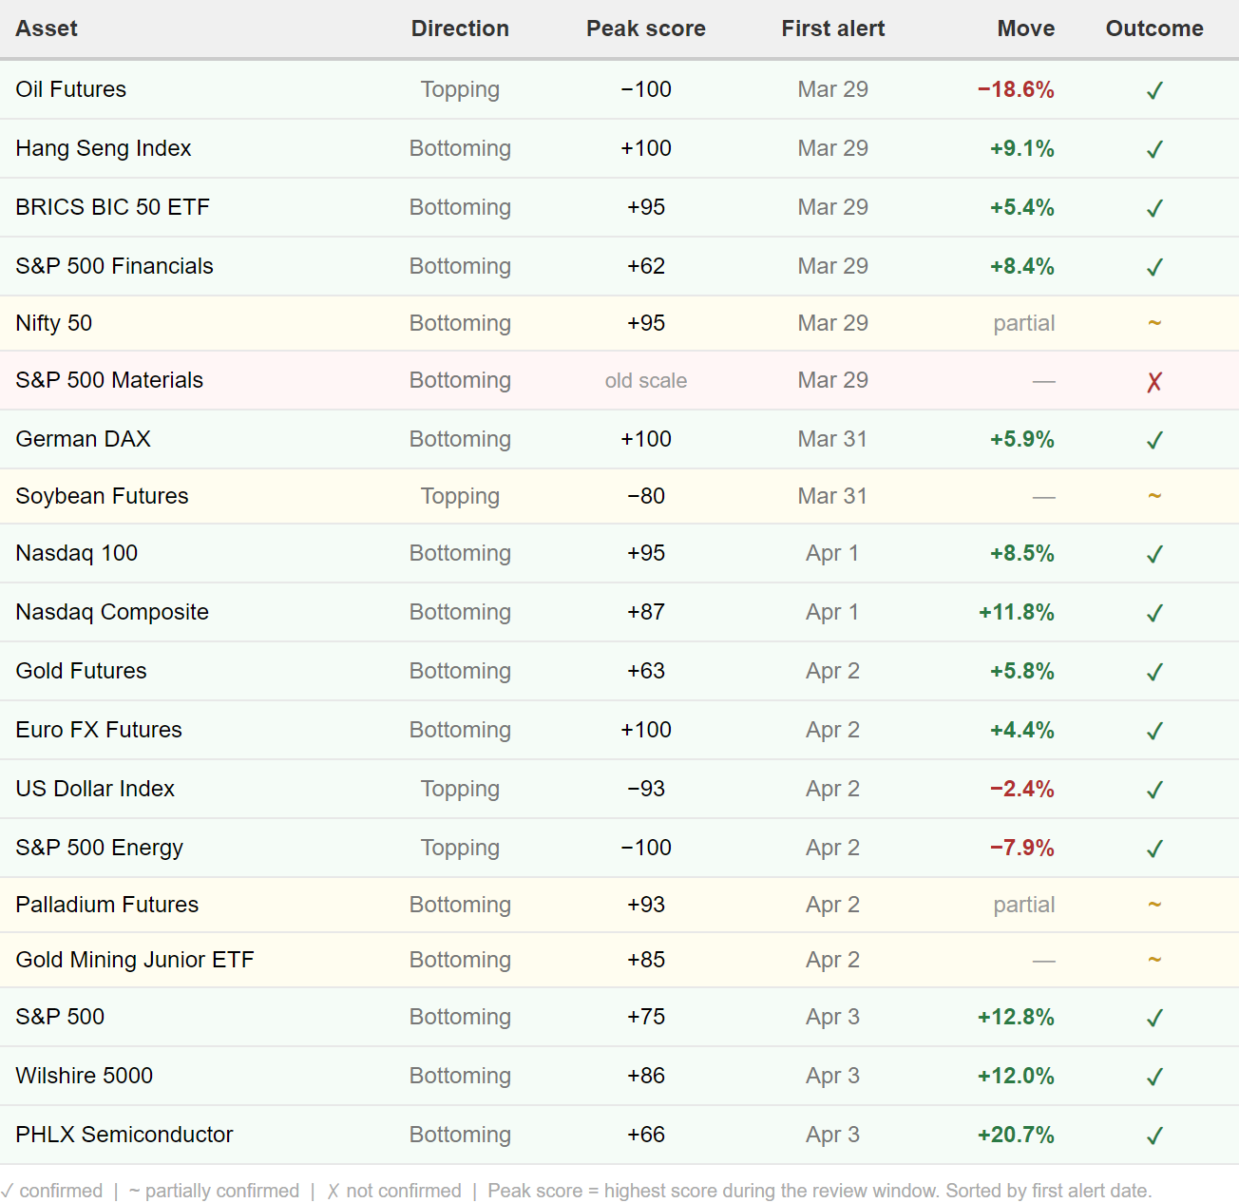Click the old scale peak score cell
This screenshot has height=1203, width=1239.
(x=646, y=380)
